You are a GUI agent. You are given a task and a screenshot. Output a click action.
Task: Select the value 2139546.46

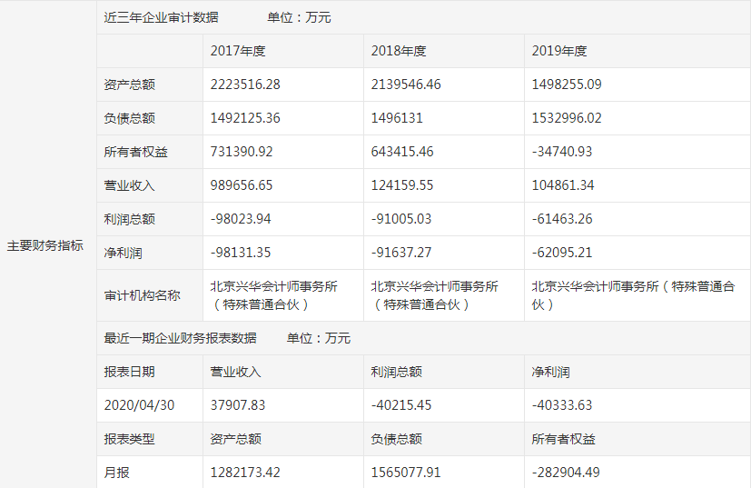(x=406, y=85)
